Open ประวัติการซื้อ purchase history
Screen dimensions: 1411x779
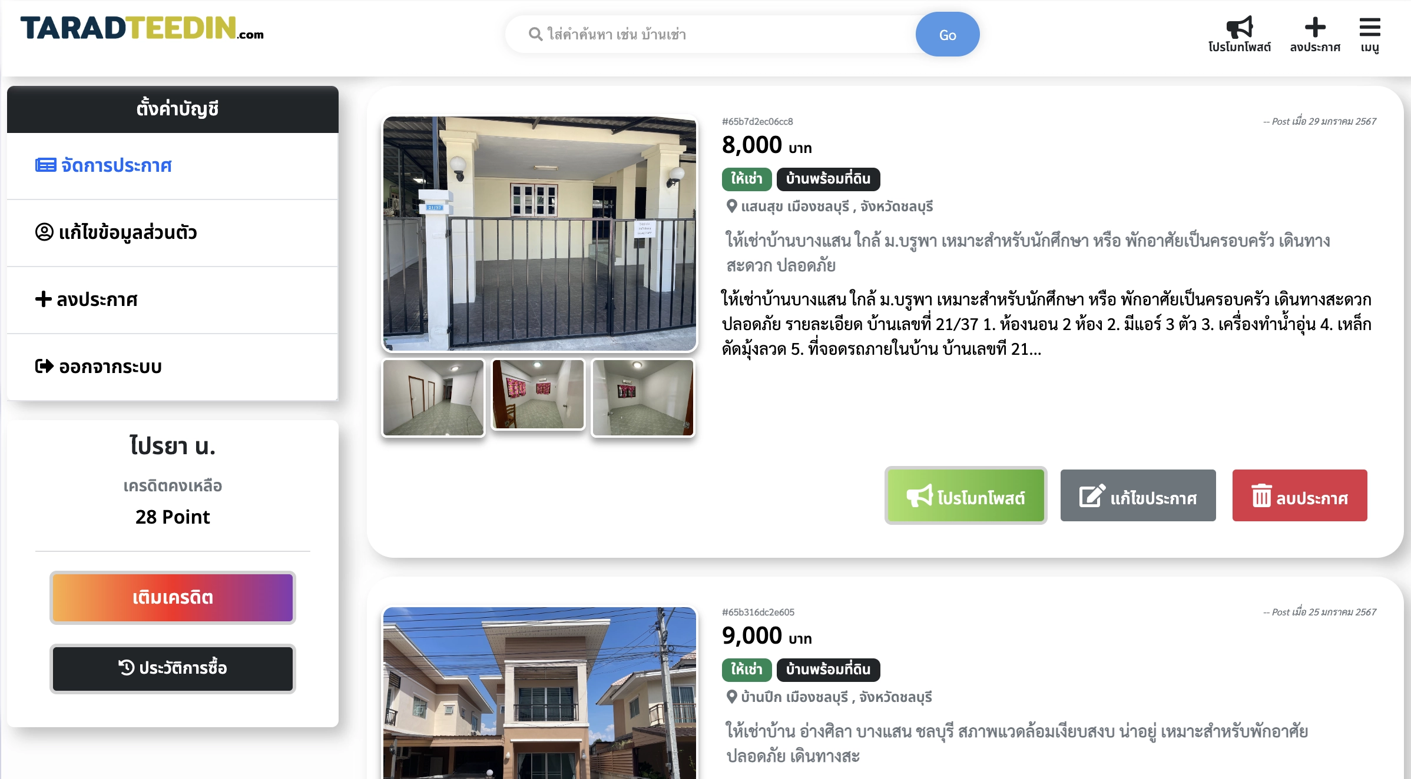173,669
